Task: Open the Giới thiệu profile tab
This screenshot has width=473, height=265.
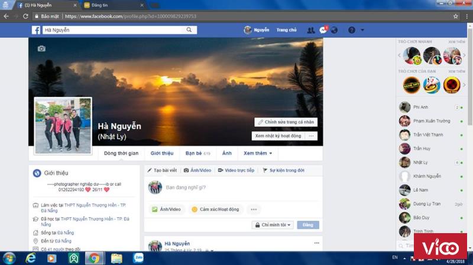Action: click(x=162, y=153)
